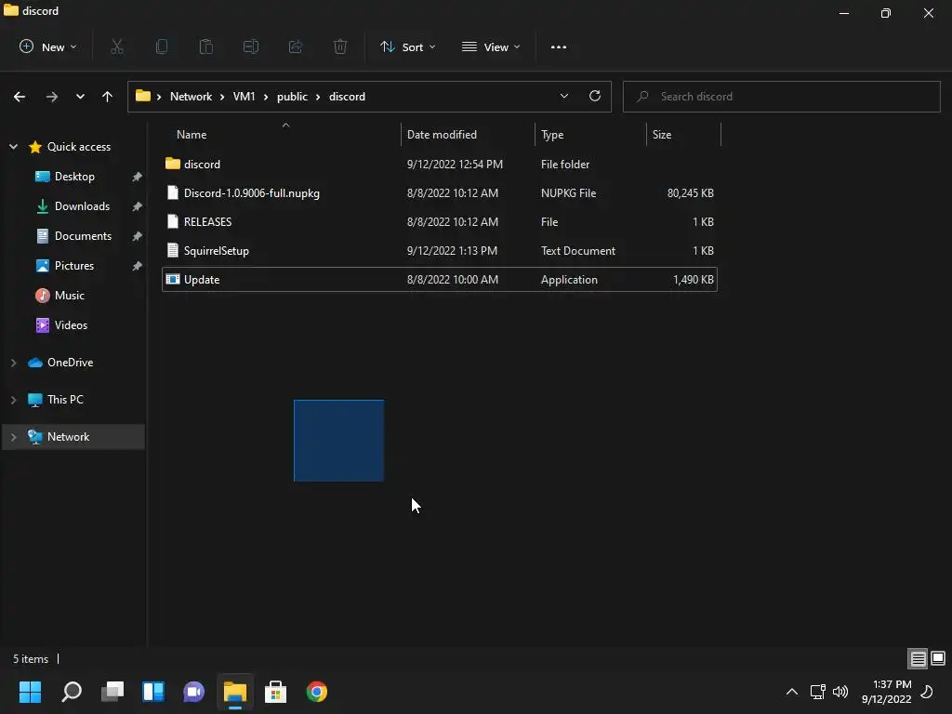Click the Delete trash icon
The image size is (952, 714).
[340, 46]
